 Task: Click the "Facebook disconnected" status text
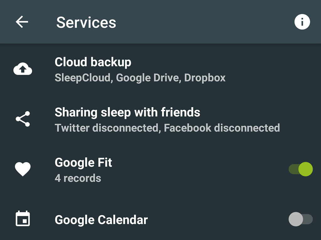click(222, 128)
